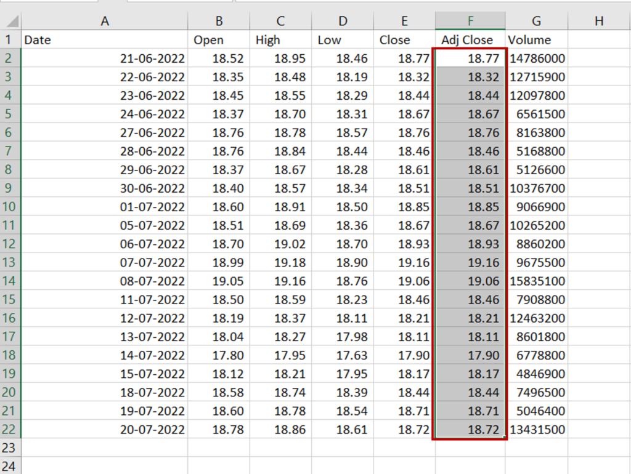Screen dimensions: 631x474
Task: Select column A header
Action: coord(105,21)
